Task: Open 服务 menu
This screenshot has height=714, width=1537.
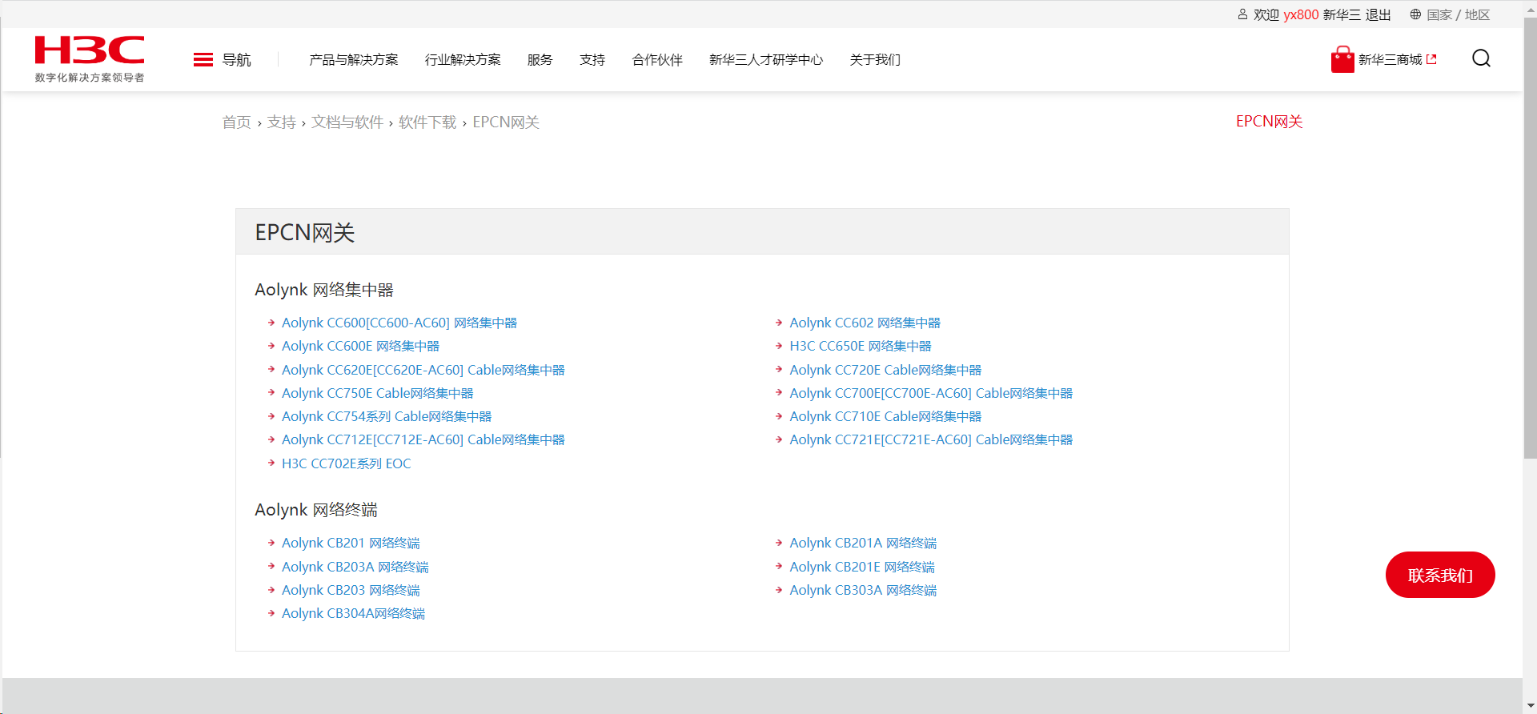Action: point(540,60)
